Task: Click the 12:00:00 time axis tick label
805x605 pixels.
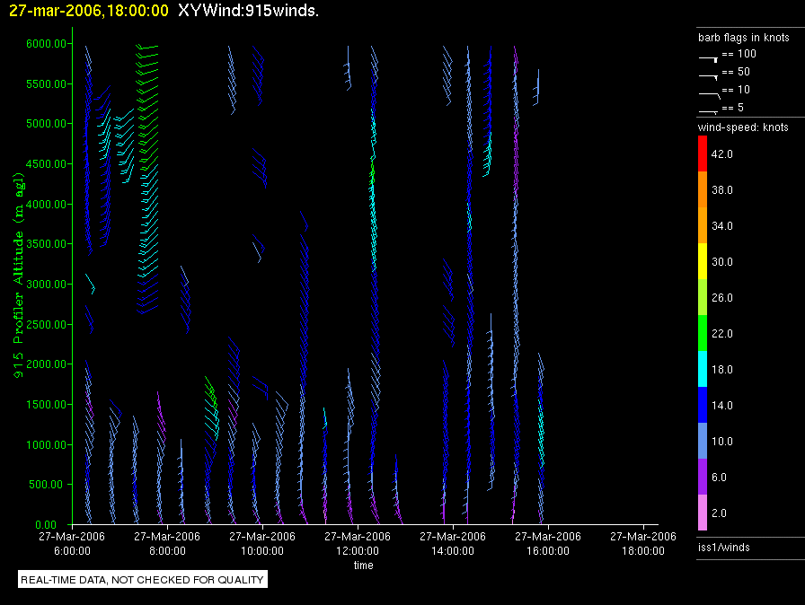Action: (x=357, y=542)
